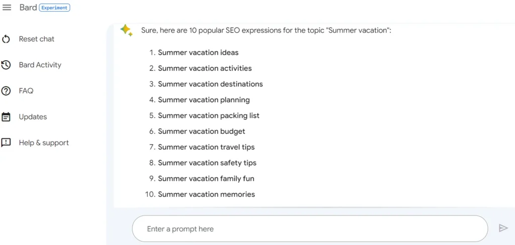Click the 'Summer vacation memories' list item

coord(206,194)
